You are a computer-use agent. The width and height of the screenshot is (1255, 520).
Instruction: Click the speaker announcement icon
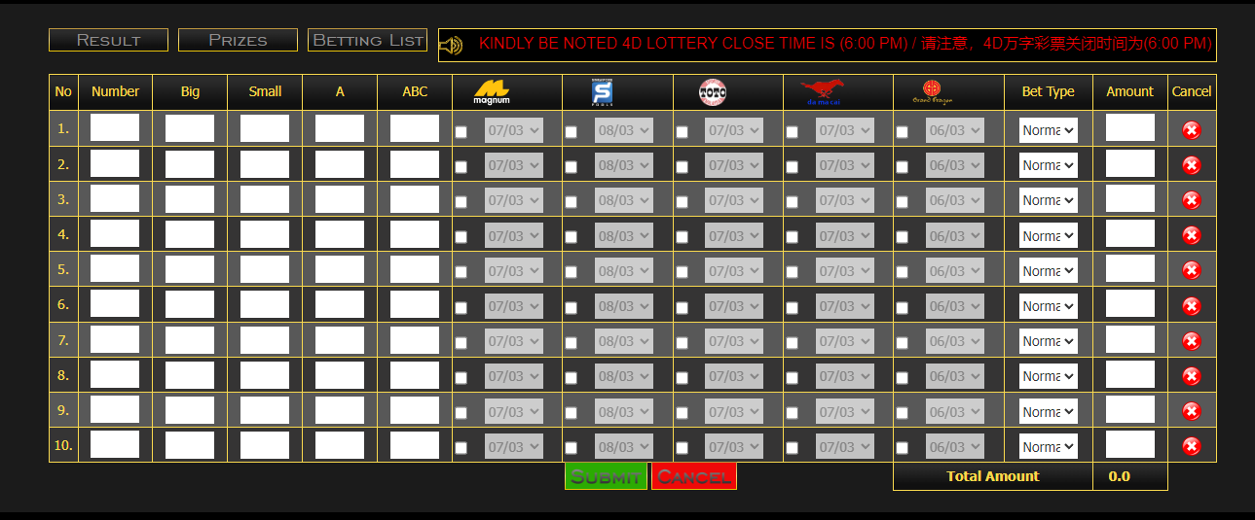[x=451, y=45]
